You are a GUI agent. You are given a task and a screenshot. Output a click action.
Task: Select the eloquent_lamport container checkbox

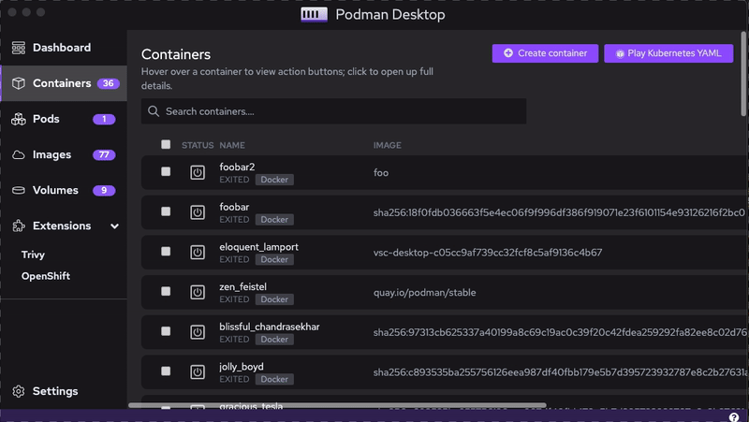[x=166, y=252]
